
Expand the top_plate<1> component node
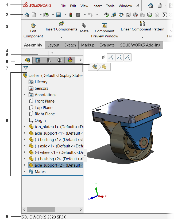tap(25, 127)
